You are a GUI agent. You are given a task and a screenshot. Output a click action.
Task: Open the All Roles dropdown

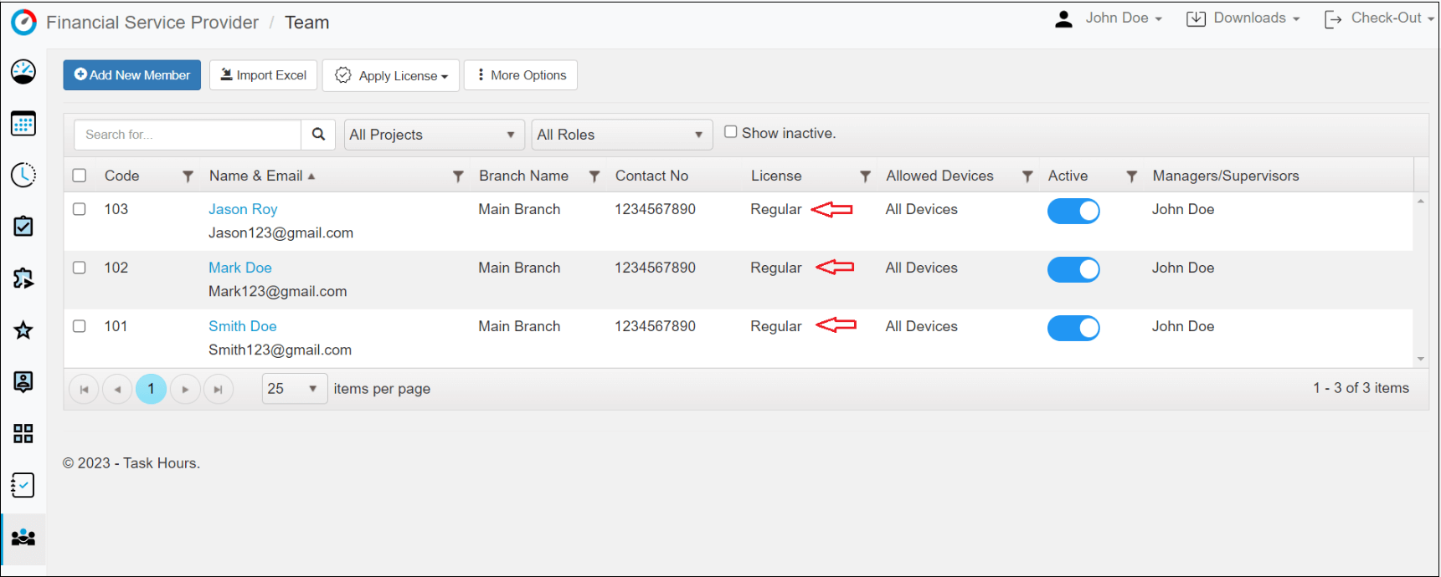[622, 135]
